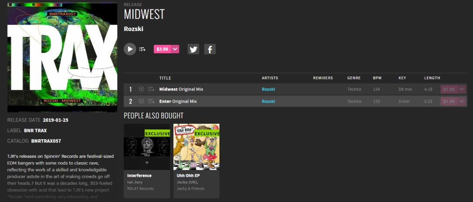Image resolution: width=473 pixels, height=202 pixels.
Task: Add Enter Original Mix to queue
Action: point(151,101)
